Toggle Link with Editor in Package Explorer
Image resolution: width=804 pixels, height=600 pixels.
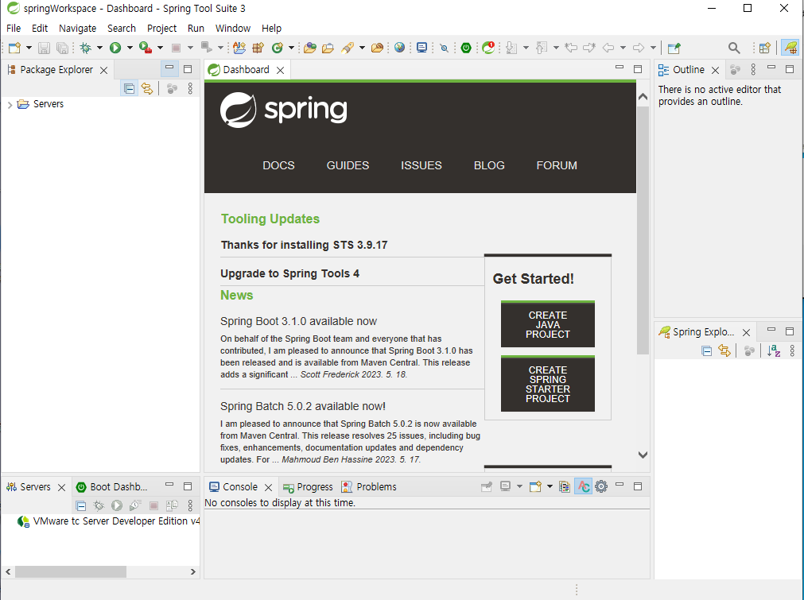click(x=147, y=89)
